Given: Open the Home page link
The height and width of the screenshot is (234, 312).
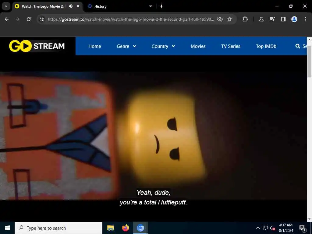Looking at the screenshot, I should point(94,46).
